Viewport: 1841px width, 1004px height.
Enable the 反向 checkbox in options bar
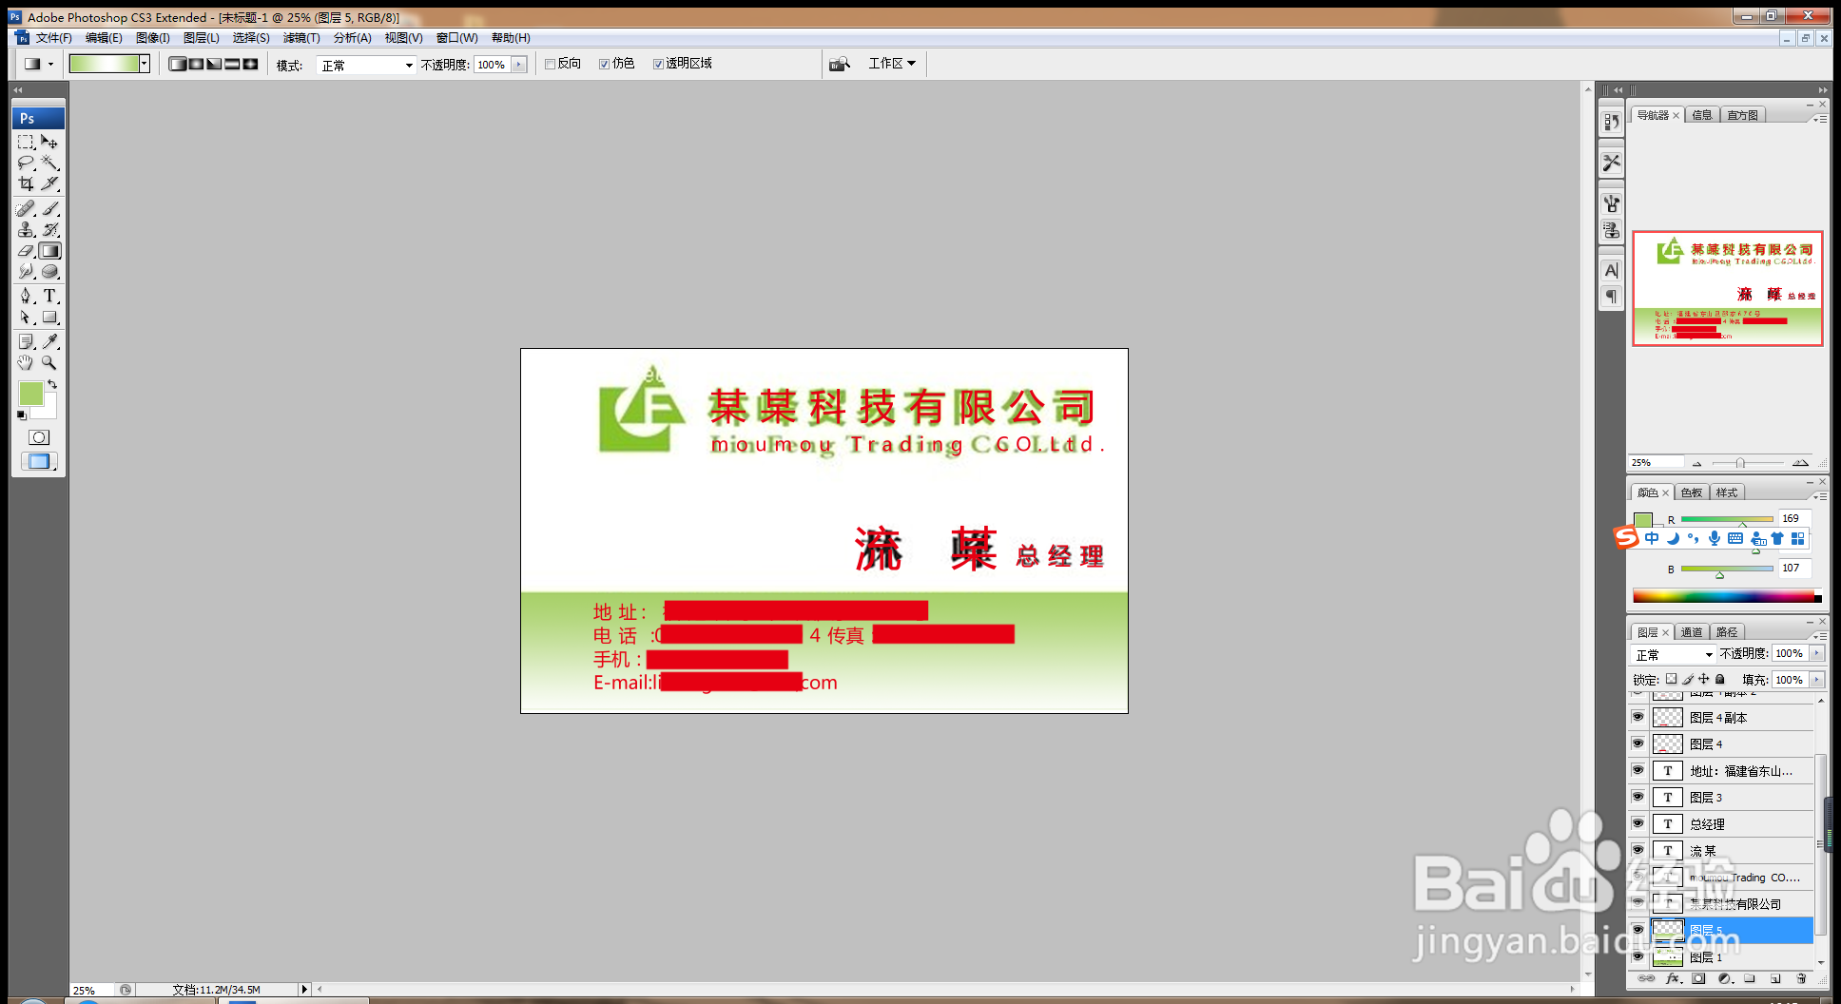point(550,63)
